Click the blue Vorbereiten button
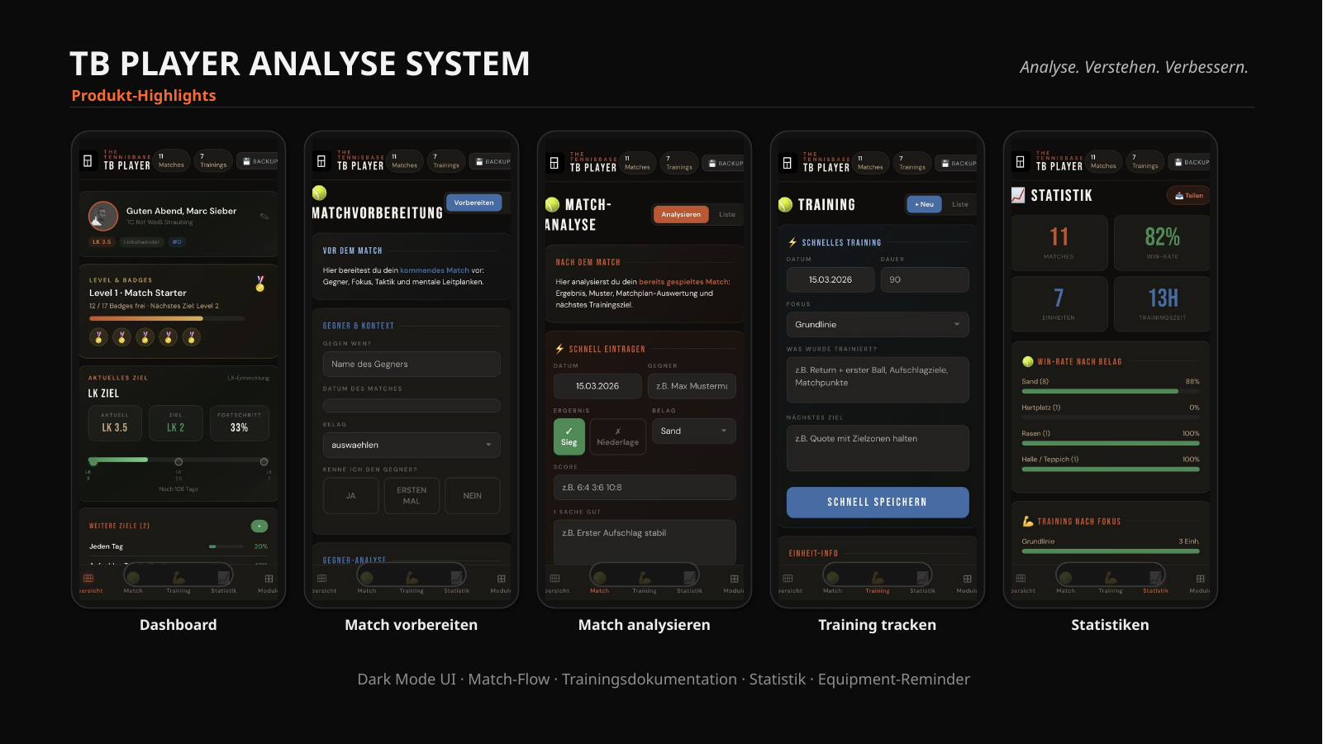 click(474, 203)
